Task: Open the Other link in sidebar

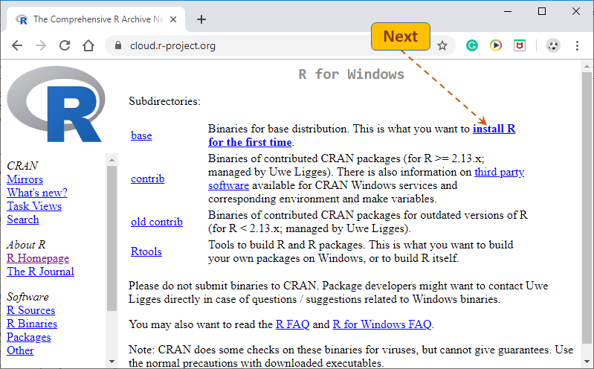Action: click(21, 350)
